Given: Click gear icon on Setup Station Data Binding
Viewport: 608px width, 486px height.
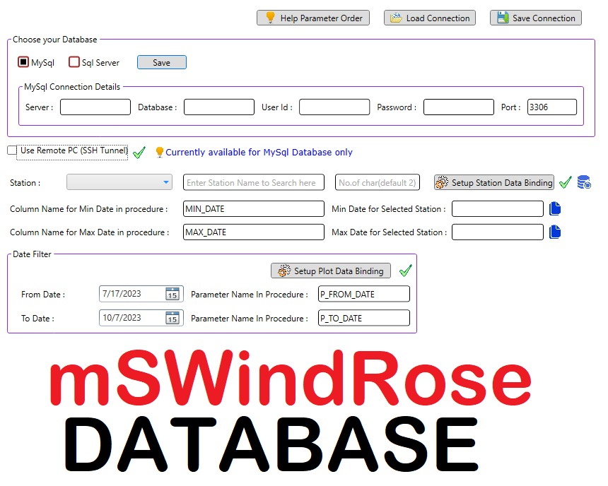Looking at the screenshot, I should pos(441,182).
